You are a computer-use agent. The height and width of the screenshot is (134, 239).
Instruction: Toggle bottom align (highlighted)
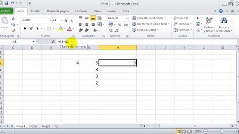click(x=93, y=18)
